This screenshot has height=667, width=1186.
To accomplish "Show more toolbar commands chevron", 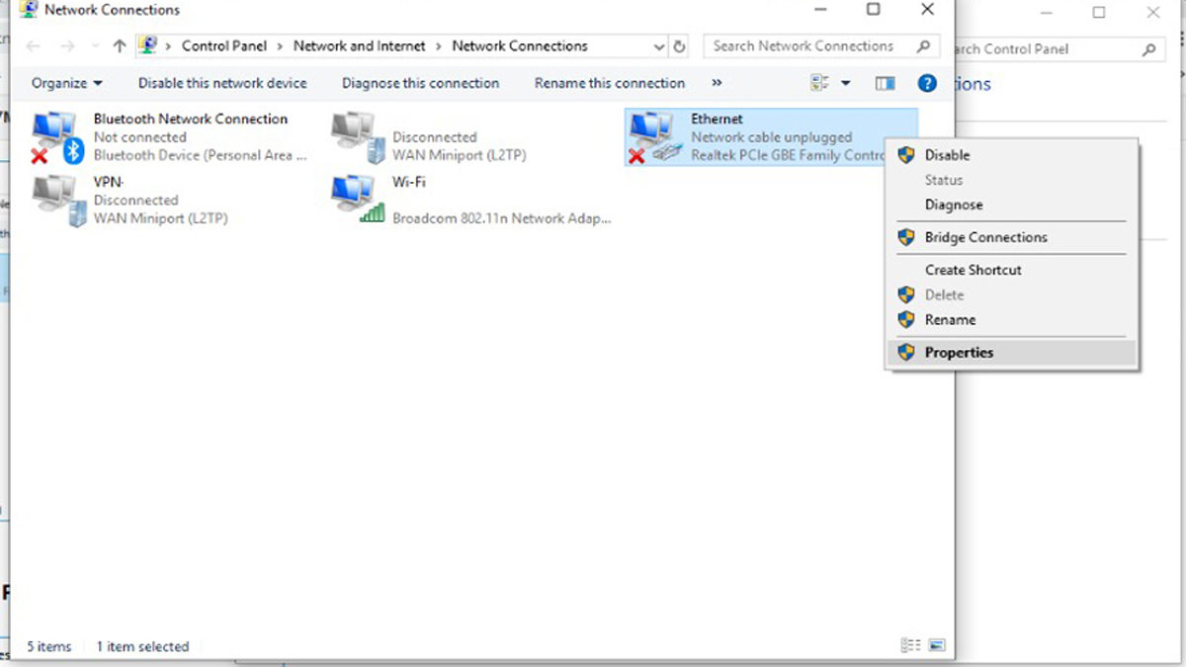I will pyautogui.click(x=717, y=84).
